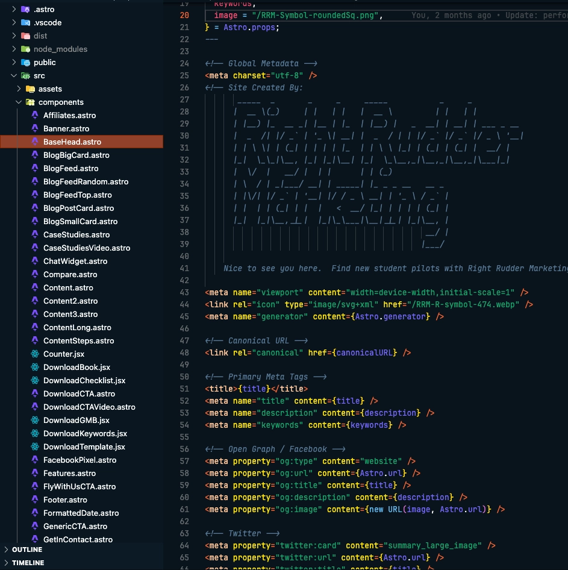Expand the OUTLINE section

(6, 550)
